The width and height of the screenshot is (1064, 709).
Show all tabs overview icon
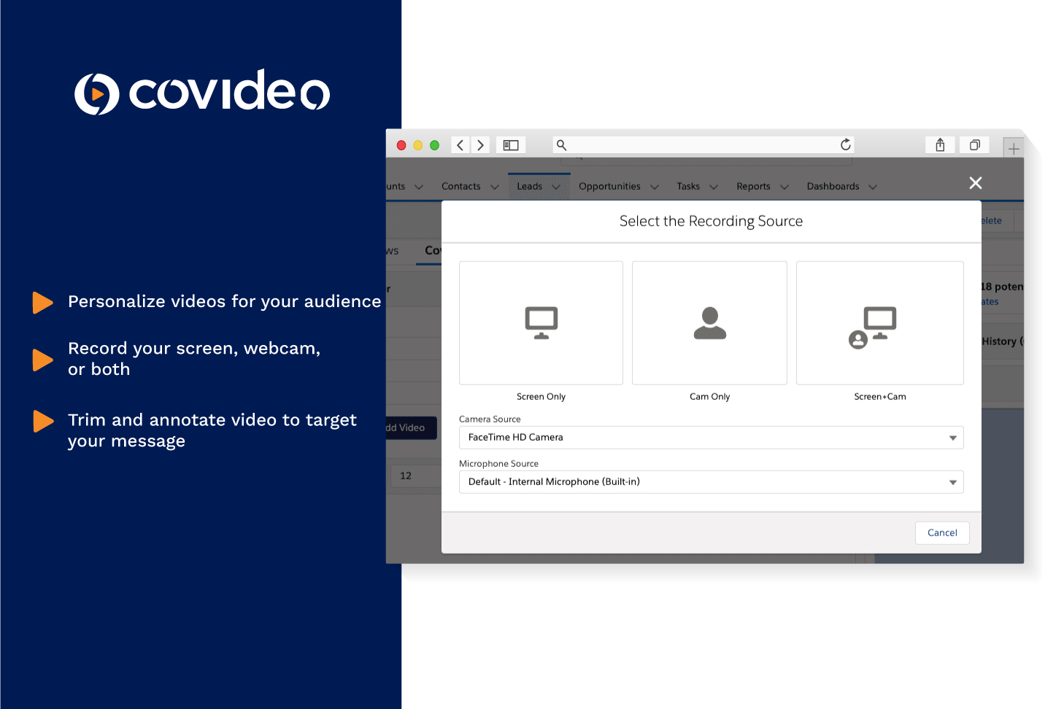(974, 145)
